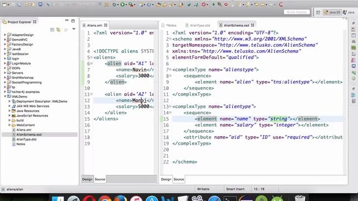This screenshot has width=358, height=201.
Task: Click the Chrome icon in the Dock
Action: pyautogui.click(x=105, y=199)
